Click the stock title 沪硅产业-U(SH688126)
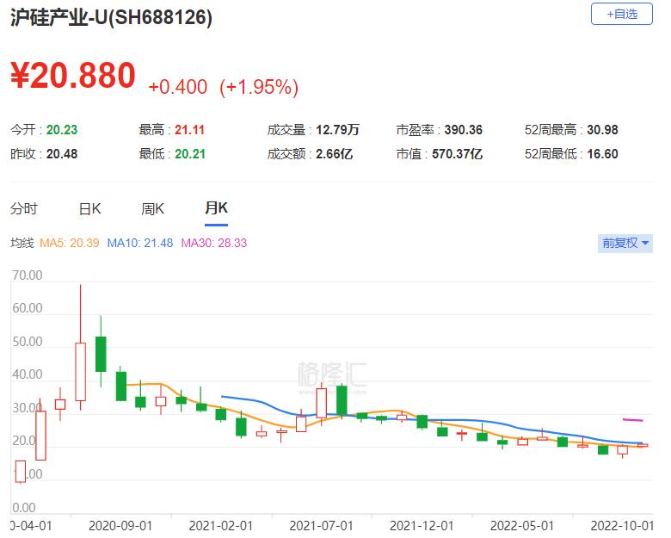The image size is (671, 538). (x=111, y=17)
